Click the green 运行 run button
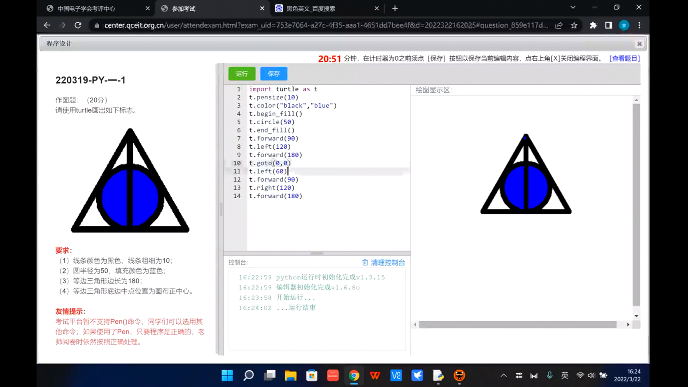The image size is (688, 387). pos(242,74)
